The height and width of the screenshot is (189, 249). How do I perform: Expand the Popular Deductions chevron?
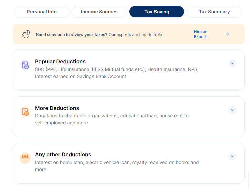click(x=232, y=63)
